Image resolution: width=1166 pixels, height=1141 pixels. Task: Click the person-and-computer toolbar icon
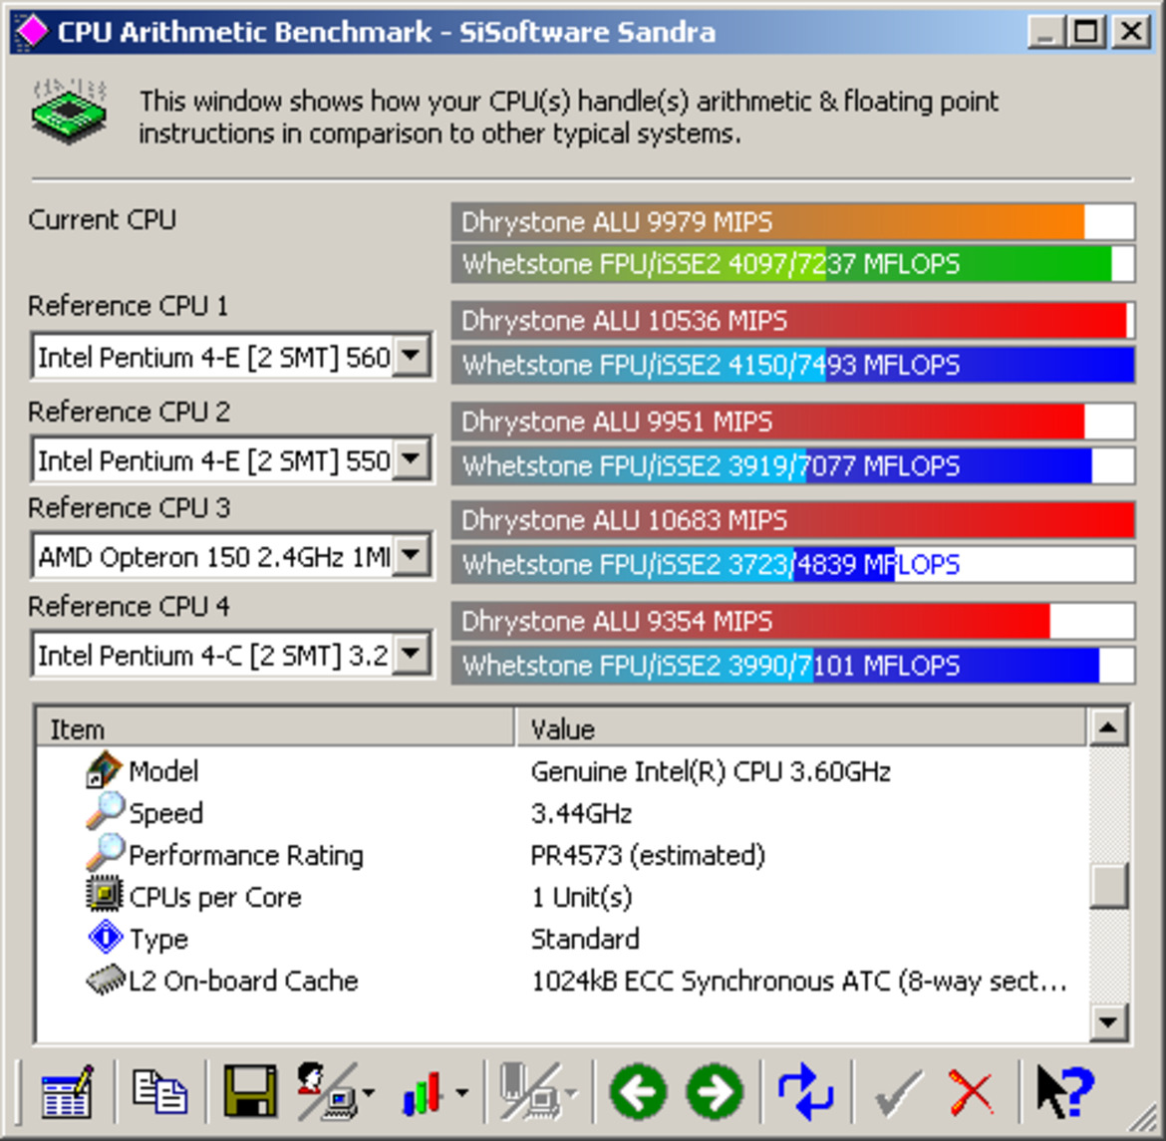coord(330,1092)
